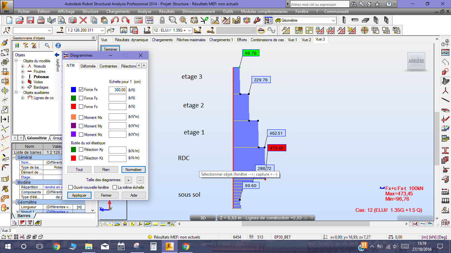Click the padlock icon in toolbar
Viewport: 451px width, 253px height.
[x=162, y=20]
